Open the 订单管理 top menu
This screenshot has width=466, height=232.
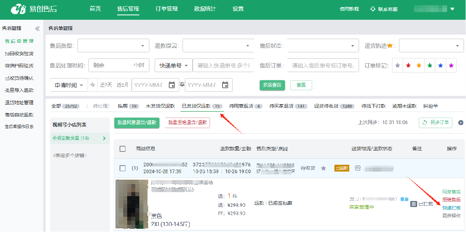[166, 9]
